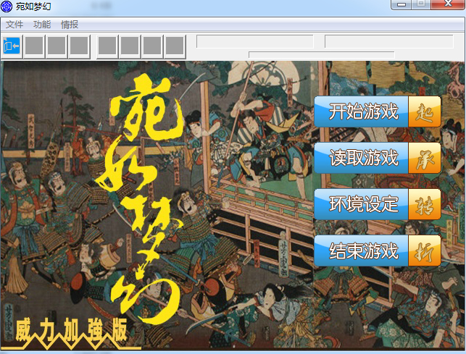
Task: Close the 宛如梦幻 window
Action: (x=448, y=4)
